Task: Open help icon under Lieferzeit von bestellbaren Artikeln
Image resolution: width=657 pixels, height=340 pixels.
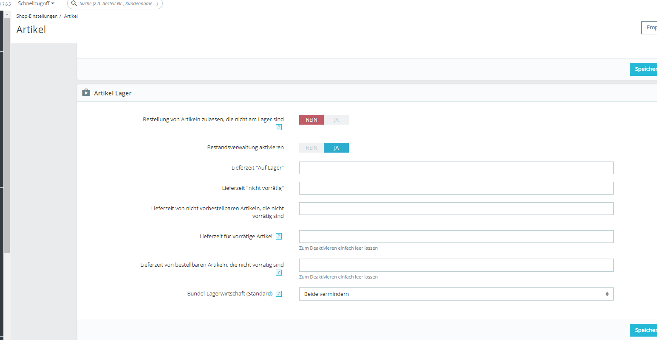Action: 279,273
